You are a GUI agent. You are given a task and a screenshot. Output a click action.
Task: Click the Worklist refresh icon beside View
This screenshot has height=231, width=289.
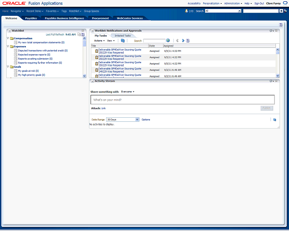click(x=123, y=41)
